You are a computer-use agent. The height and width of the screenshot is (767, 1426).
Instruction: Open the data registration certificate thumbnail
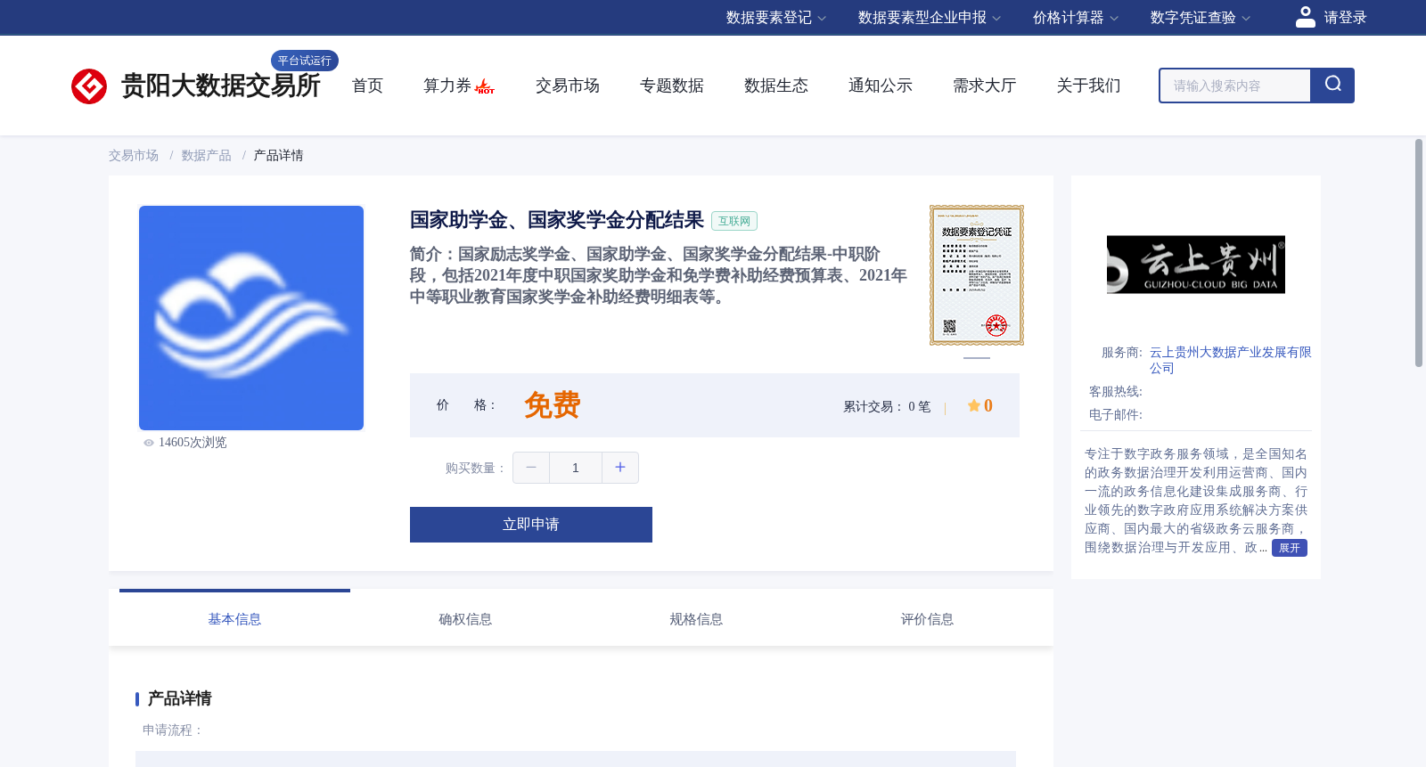tap(977, 275)
